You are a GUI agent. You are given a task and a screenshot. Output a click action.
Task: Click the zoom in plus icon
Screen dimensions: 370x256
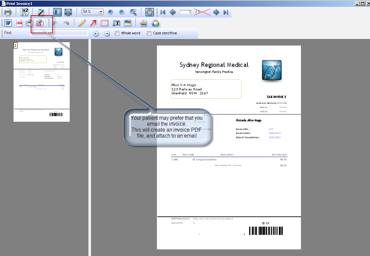[x=110, y=12]
